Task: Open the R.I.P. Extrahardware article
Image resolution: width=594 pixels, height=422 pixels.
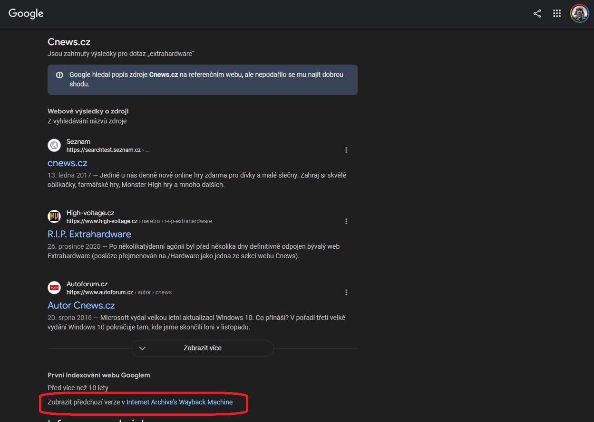Action: click(89, 234)
